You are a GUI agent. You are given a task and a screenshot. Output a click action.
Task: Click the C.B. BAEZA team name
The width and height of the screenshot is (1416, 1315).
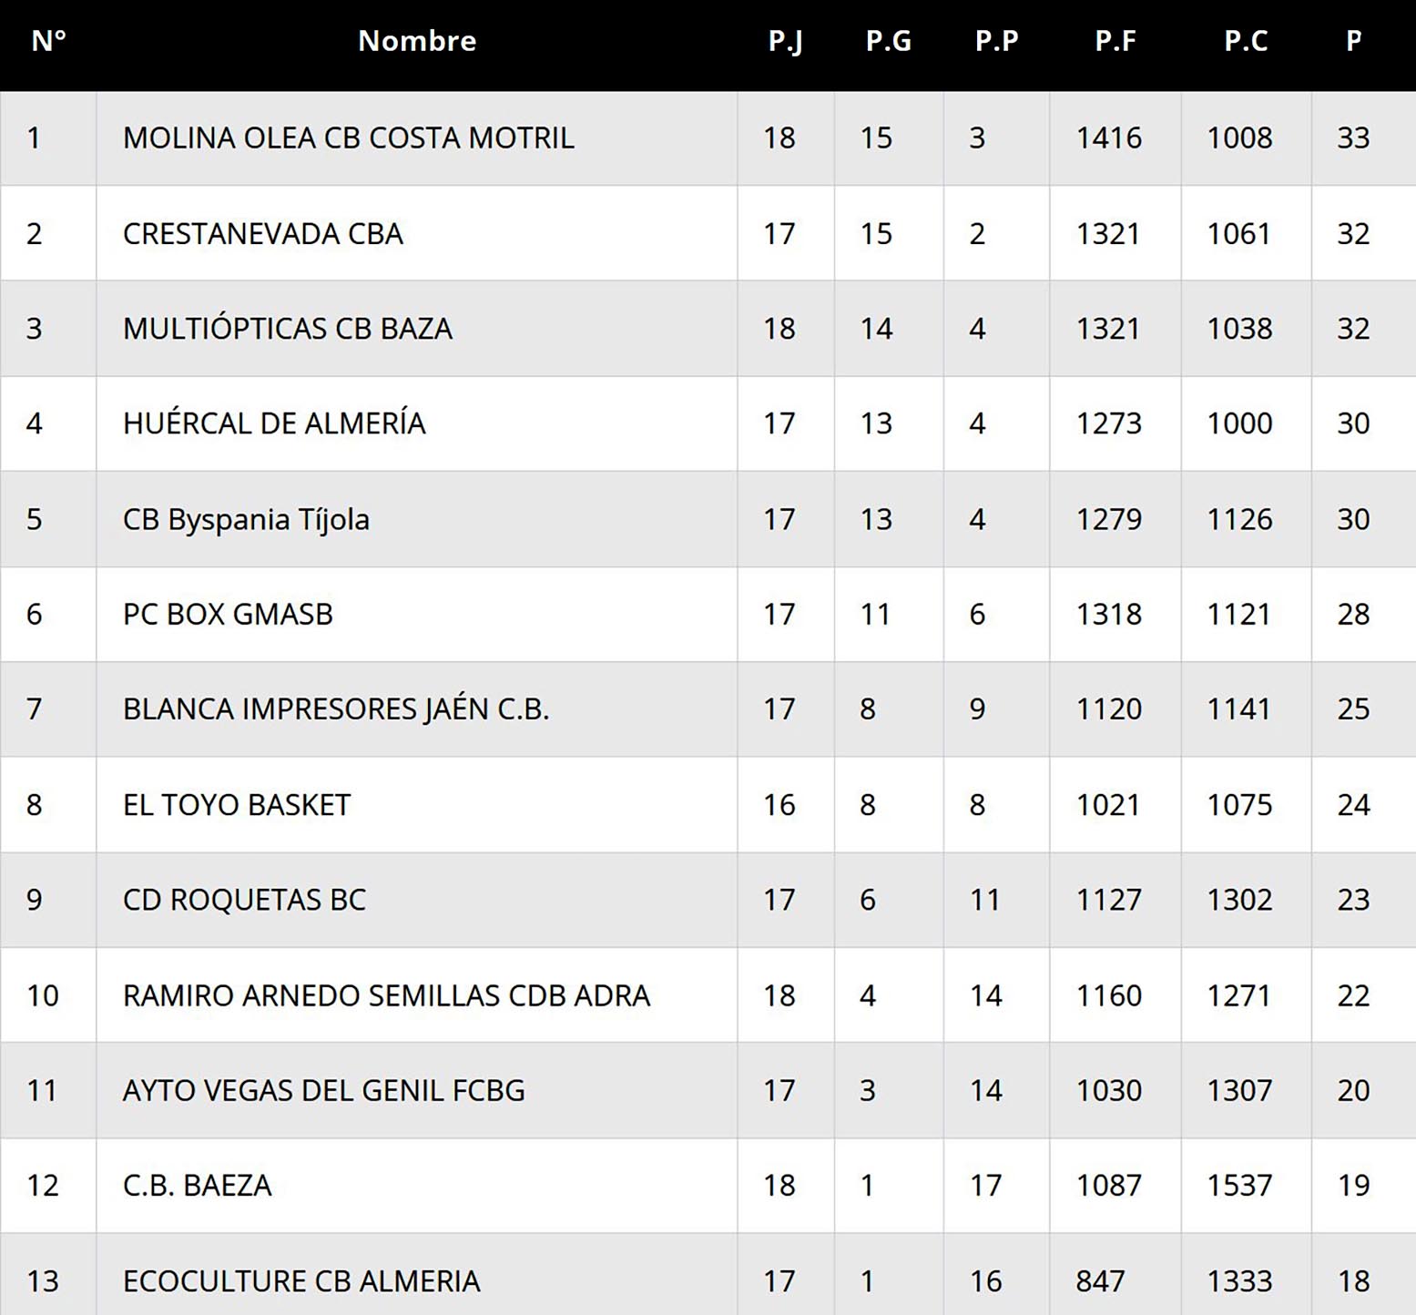[x=198, y=1186]
